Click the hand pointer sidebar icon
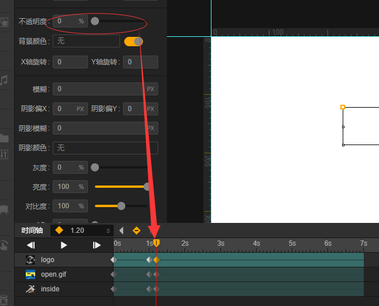 [x=4, y=245]
